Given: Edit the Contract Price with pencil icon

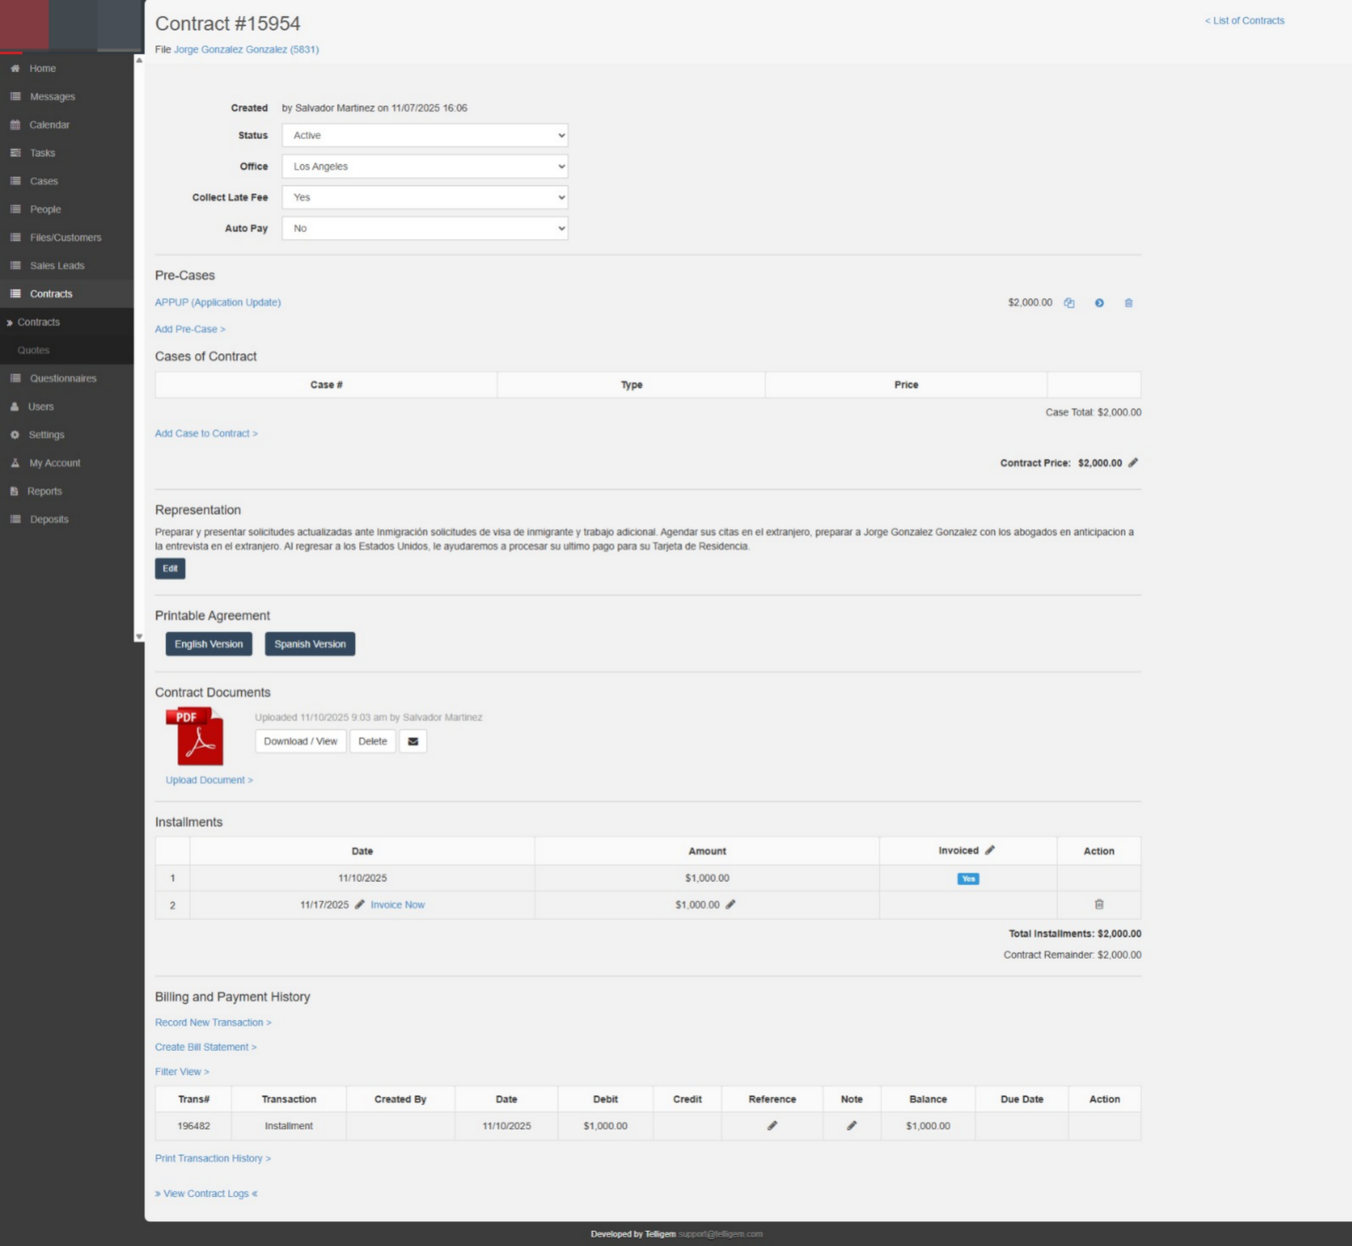Looking at the screenshot, I should pyautogui.click(x=1133, y=462).
